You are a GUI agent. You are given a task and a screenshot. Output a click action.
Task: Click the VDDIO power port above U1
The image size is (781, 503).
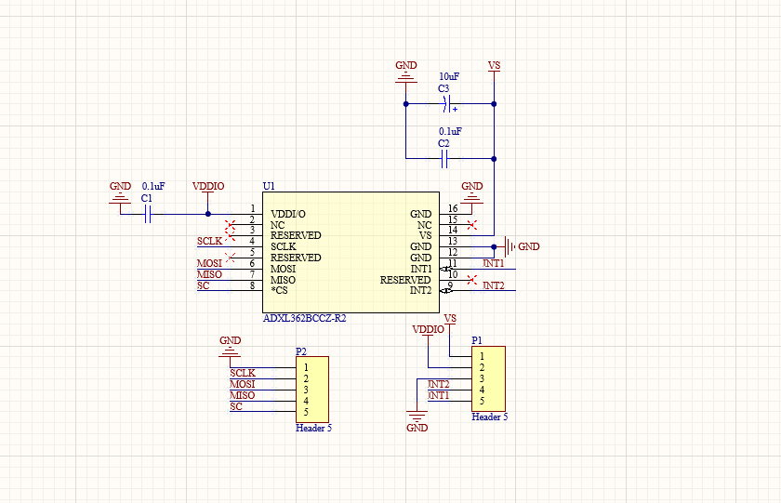pyautogui.click(x=208, y=187)
